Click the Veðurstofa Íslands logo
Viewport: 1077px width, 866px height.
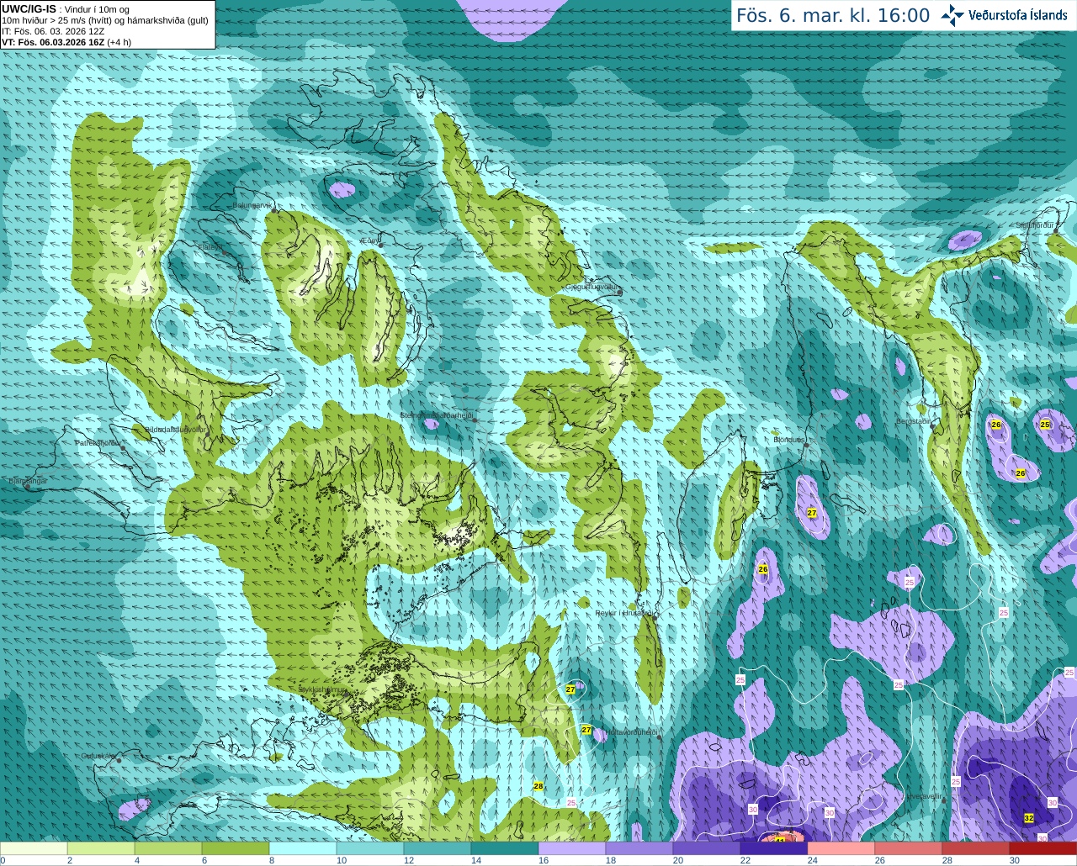pyautogui.click(x=1005, y=15)
